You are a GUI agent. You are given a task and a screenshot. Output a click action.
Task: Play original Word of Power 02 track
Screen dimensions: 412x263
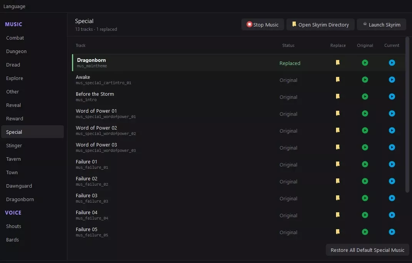[x=365, y=130]
